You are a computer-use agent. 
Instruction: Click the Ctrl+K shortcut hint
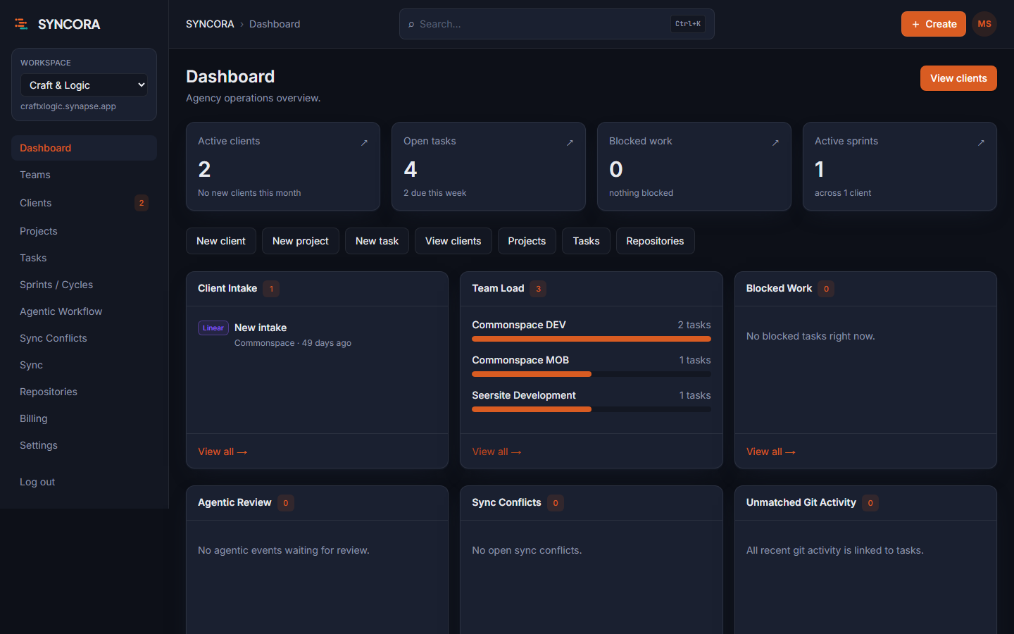tap(688, 24)
